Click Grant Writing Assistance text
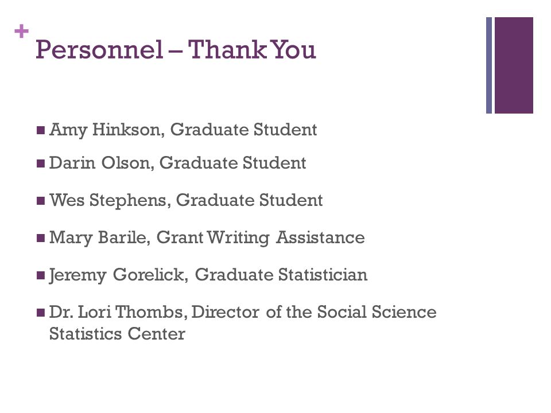The width and height of the screenshot is (551, 413). 261,237
